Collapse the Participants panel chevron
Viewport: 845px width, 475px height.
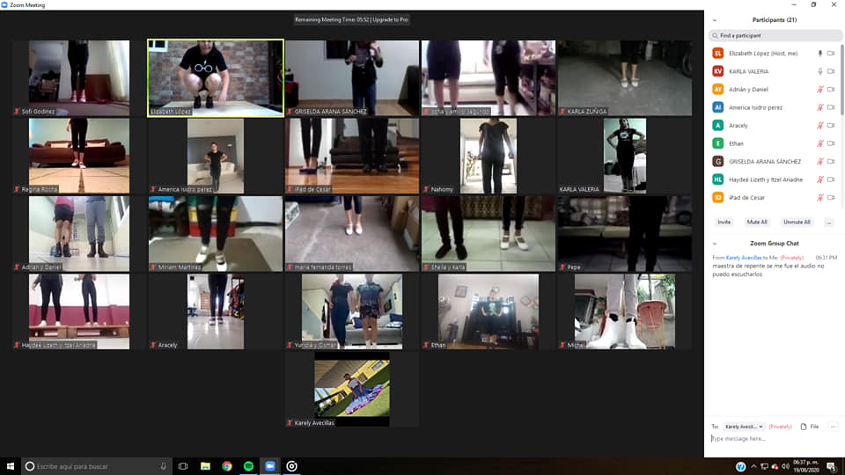coord(714,19)
